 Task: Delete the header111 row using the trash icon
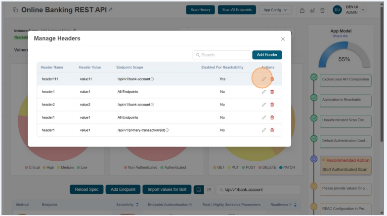coord(272,79)
